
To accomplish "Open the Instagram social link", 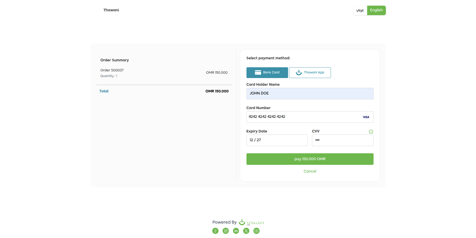I will (x=226, y=231).
